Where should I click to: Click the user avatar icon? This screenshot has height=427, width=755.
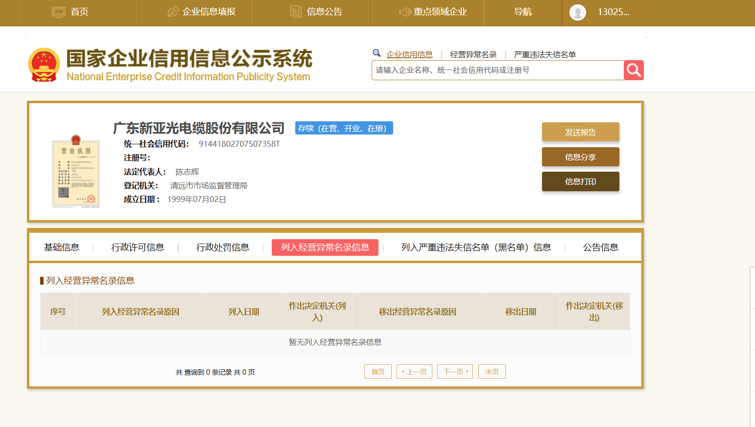(578, 12)
